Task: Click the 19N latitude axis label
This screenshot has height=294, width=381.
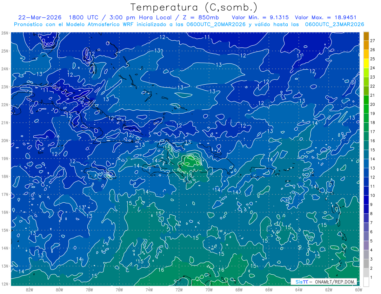Action: 4,159
